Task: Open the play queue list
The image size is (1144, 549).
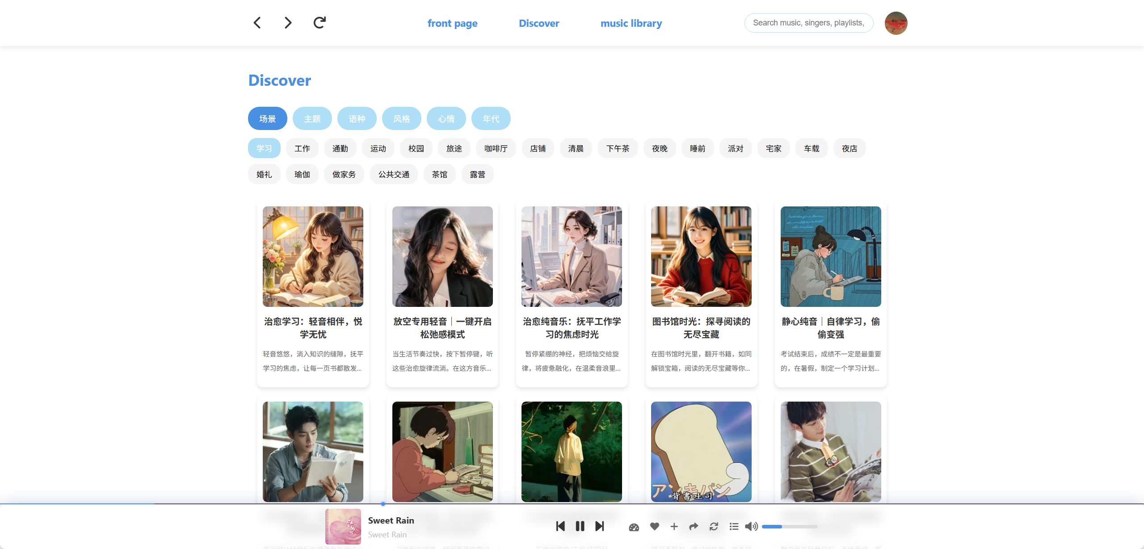Action: [x=734, y=527]
